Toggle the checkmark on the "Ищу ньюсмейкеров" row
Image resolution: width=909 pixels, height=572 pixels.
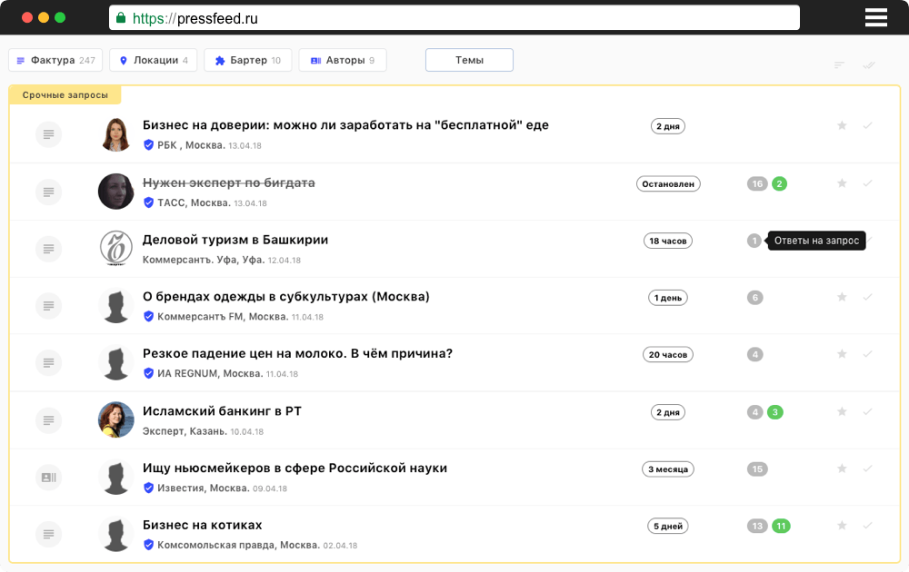(x=868, y=468)
